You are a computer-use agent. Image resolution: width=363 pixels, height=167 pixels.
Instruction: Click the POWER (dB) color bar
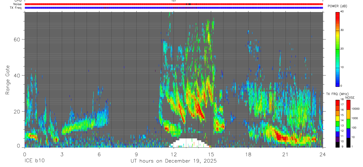(x=338, y=49)
